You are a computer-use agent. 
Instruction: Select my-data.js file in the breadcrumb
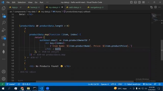click(x=44, y=12)
